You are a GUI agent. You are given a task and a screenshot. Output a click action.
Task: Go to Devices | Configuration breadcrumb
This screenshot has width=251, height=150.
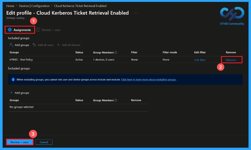pos(34,6)
